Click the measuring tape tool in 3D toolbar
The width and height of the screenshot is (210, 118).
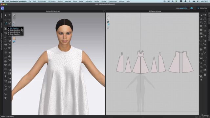6,86
